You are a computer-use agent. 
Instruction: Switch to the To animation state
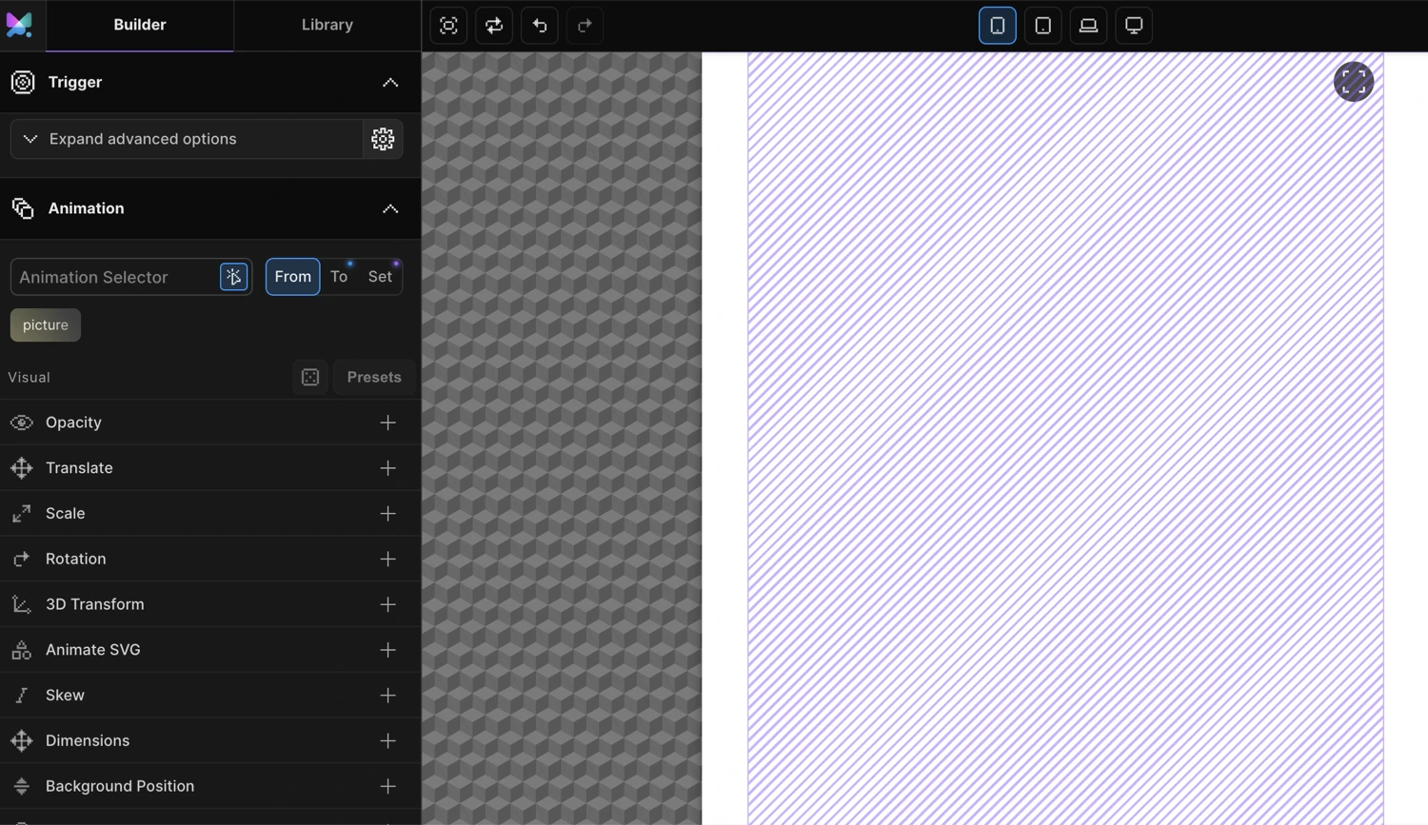pyautogui.click(x=339, y=276)
